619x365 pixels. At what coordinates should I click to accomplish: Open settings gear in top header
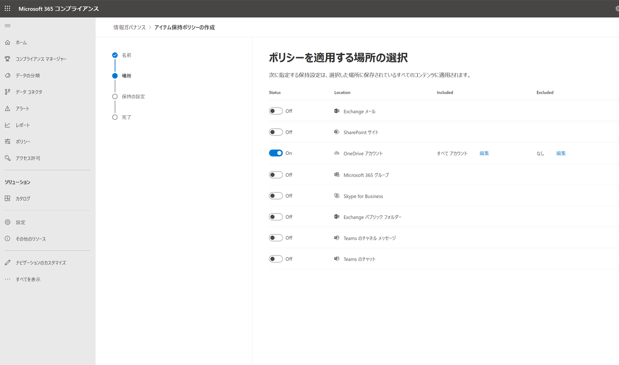[x=617, y=9]
